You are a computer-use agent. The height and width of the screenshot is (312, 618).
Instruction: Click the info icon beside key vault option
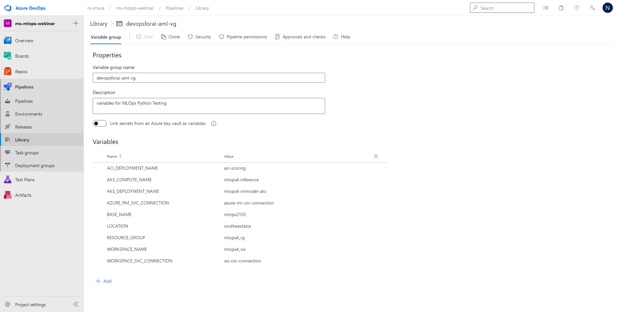pos(214,124)
